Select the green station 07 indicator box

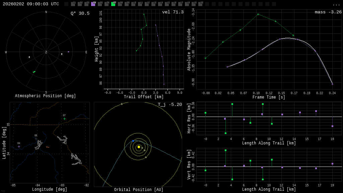pos(113,4)
